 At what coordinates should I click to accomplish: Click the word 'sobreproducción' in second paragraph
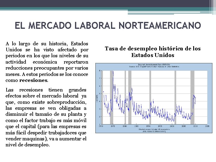tap(67, 102)
